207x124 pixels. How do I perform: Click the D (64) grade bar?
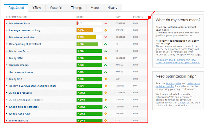click(x=89, y=30)
